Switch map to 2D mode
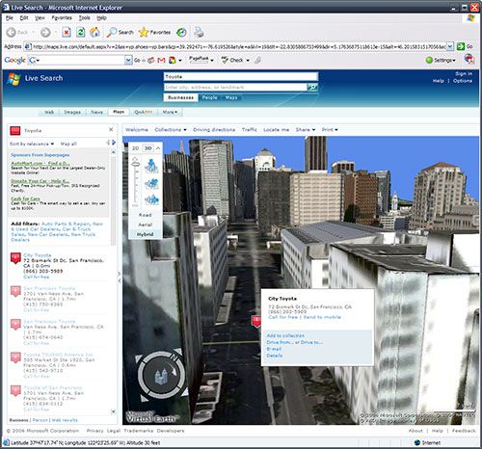This screenshot has height=449, width=482. pyautogui.click(x=136, y=148)
